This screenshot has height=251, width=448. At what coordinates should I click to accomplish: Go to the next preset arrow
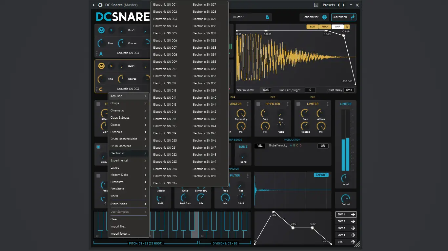pos(344,5)
